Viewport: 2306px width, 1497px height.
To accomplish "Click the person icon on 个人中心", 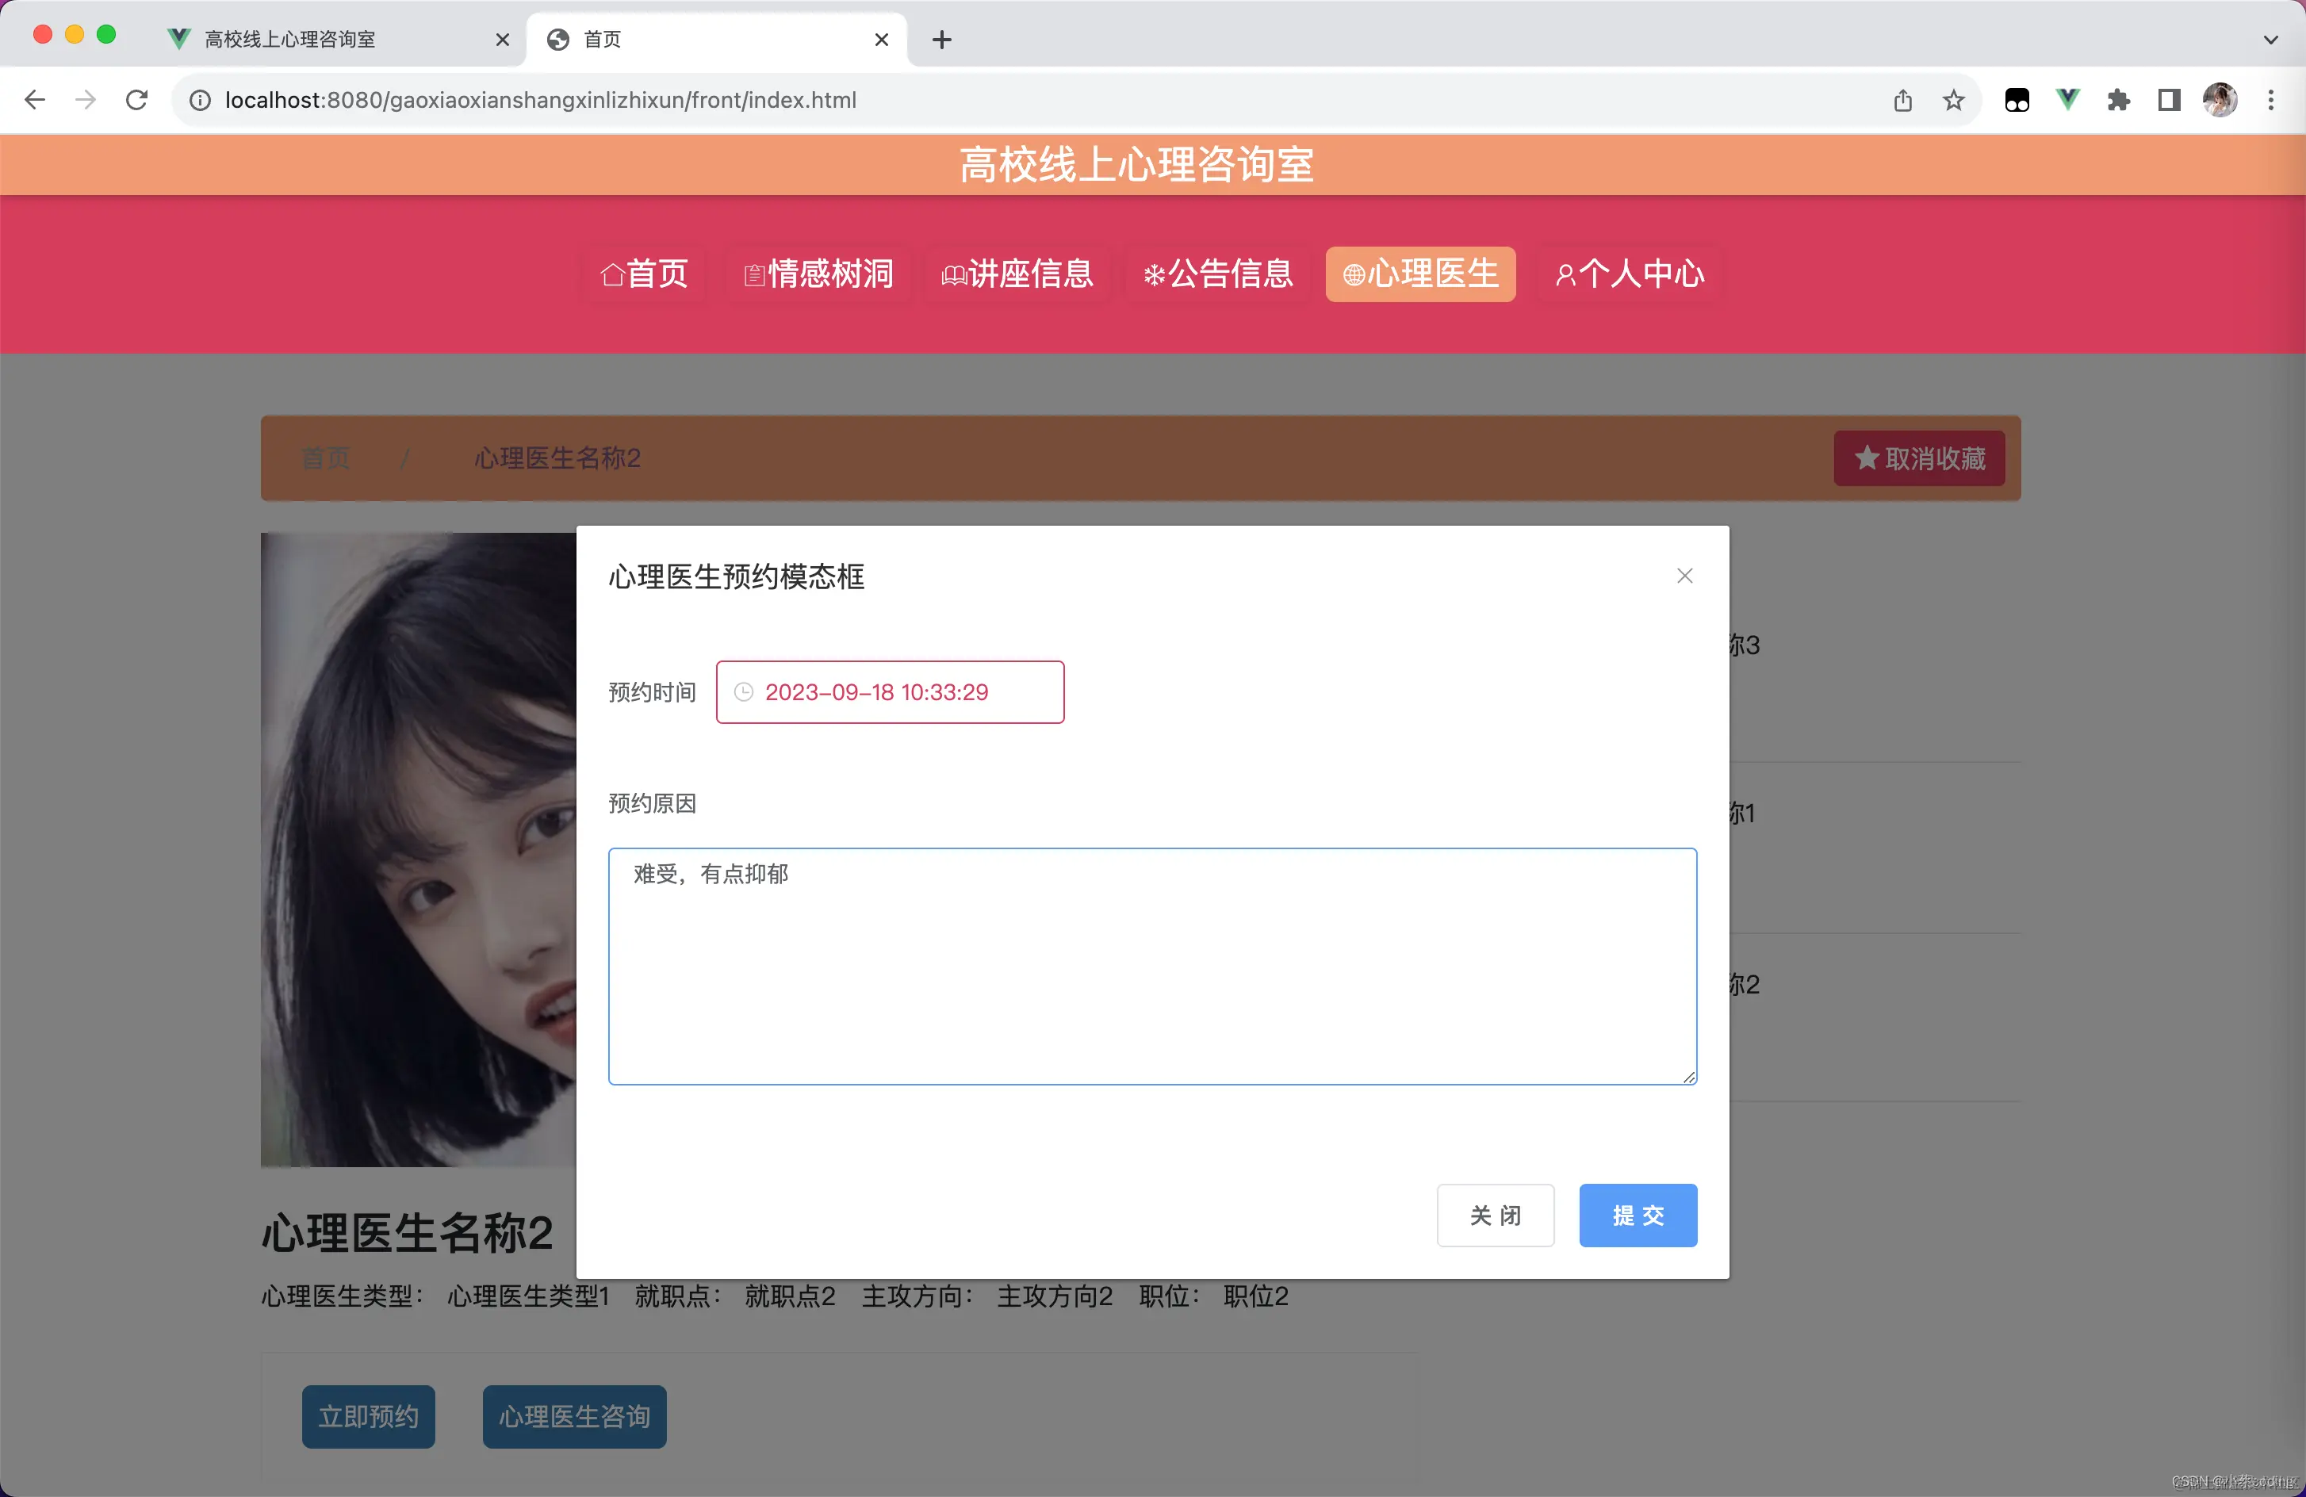I will click(x=1567, y=274).
